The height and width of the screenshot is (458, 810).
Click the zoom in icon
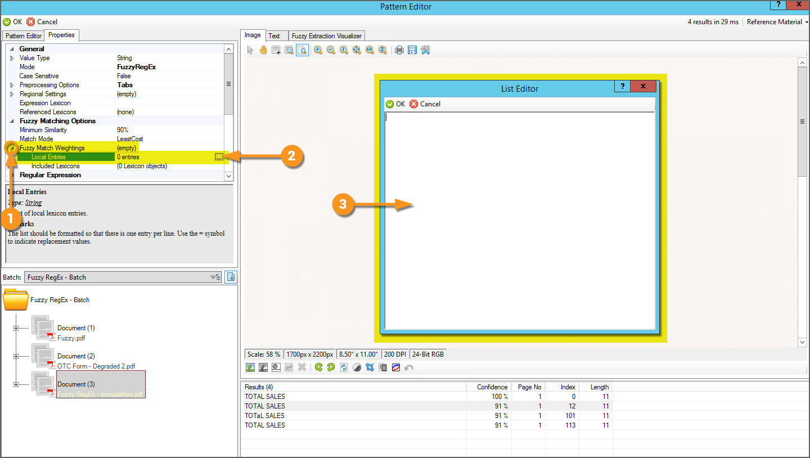(318, 50)
